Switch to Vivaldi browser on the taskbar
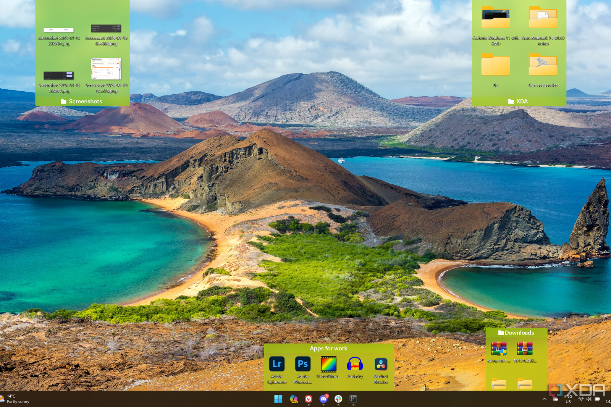The image size is (611, 407). click(309, 399)
